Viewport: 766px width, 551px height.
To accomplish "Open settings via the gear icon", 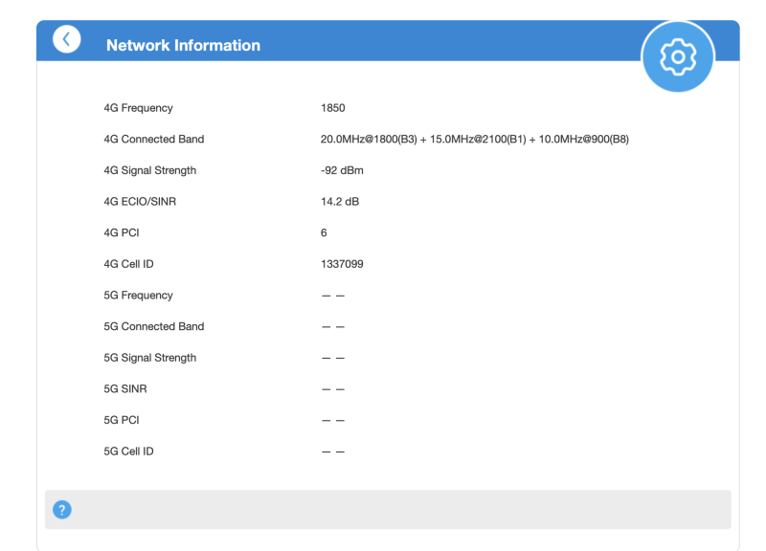I will 678,56.
